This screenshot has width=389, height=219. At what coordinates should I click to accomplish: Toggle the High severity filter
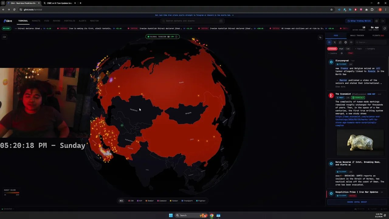pyautogui.click(x=341, y=49)
